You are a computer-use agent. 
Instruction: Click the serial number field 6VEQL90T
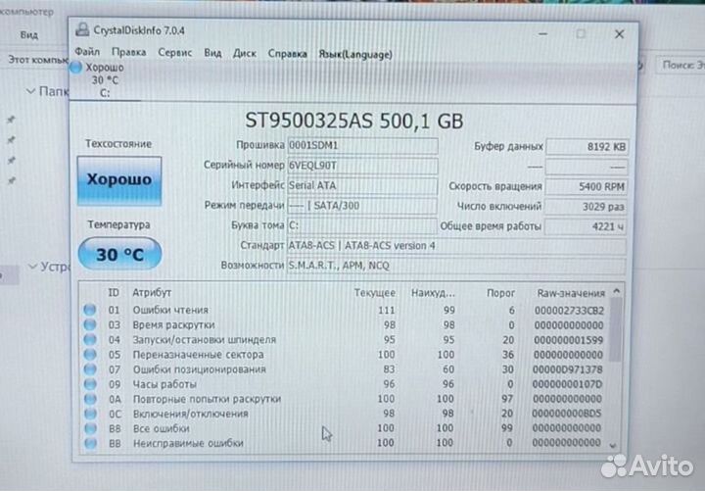[362, 166]
